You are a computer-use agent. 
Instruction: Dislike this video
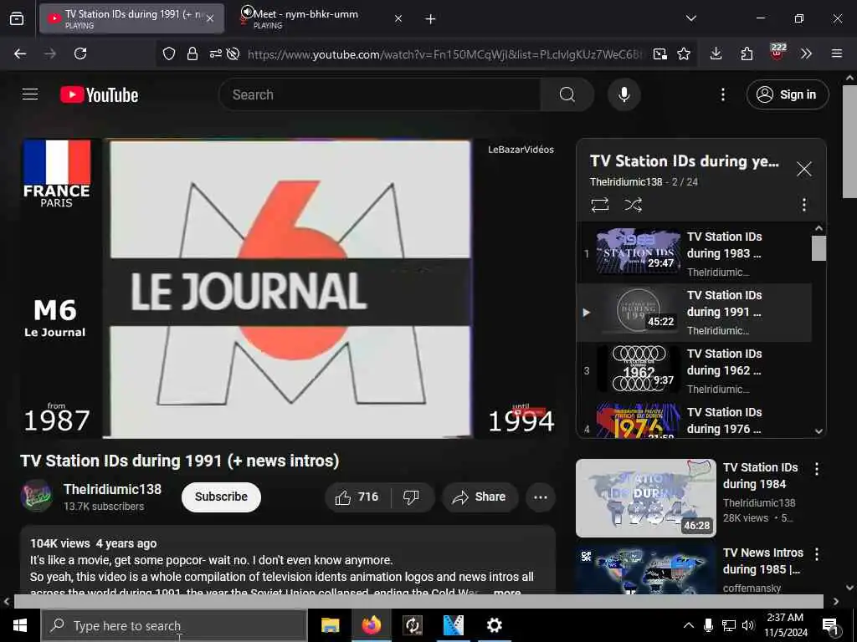click(411, 497)
